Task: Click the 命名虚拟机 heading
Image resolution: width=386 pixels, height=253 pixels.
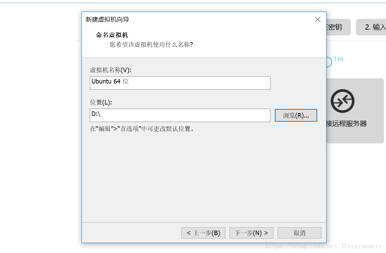Action: tap(112, 35)
